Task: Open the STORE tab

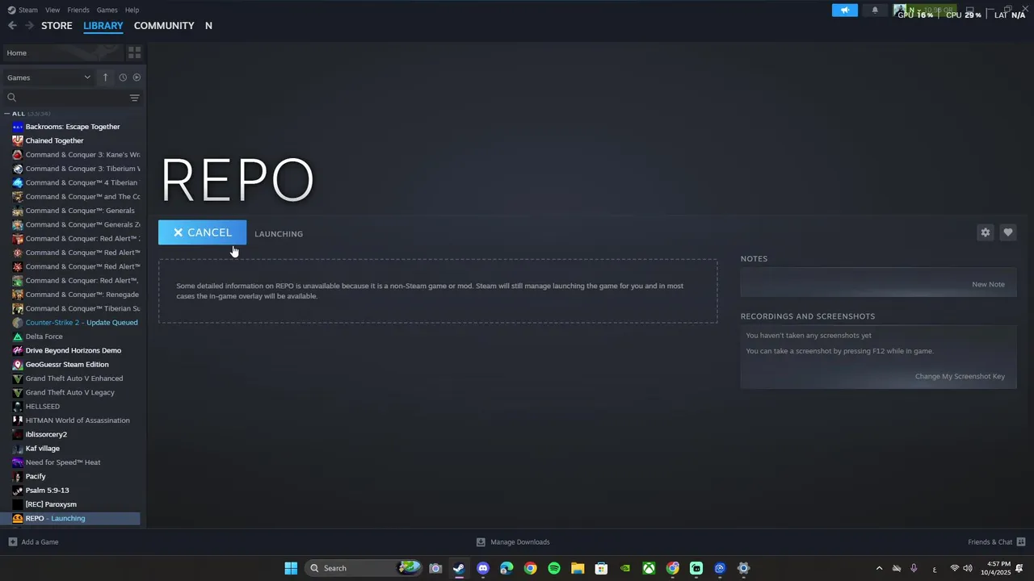Action: point(57,26)
